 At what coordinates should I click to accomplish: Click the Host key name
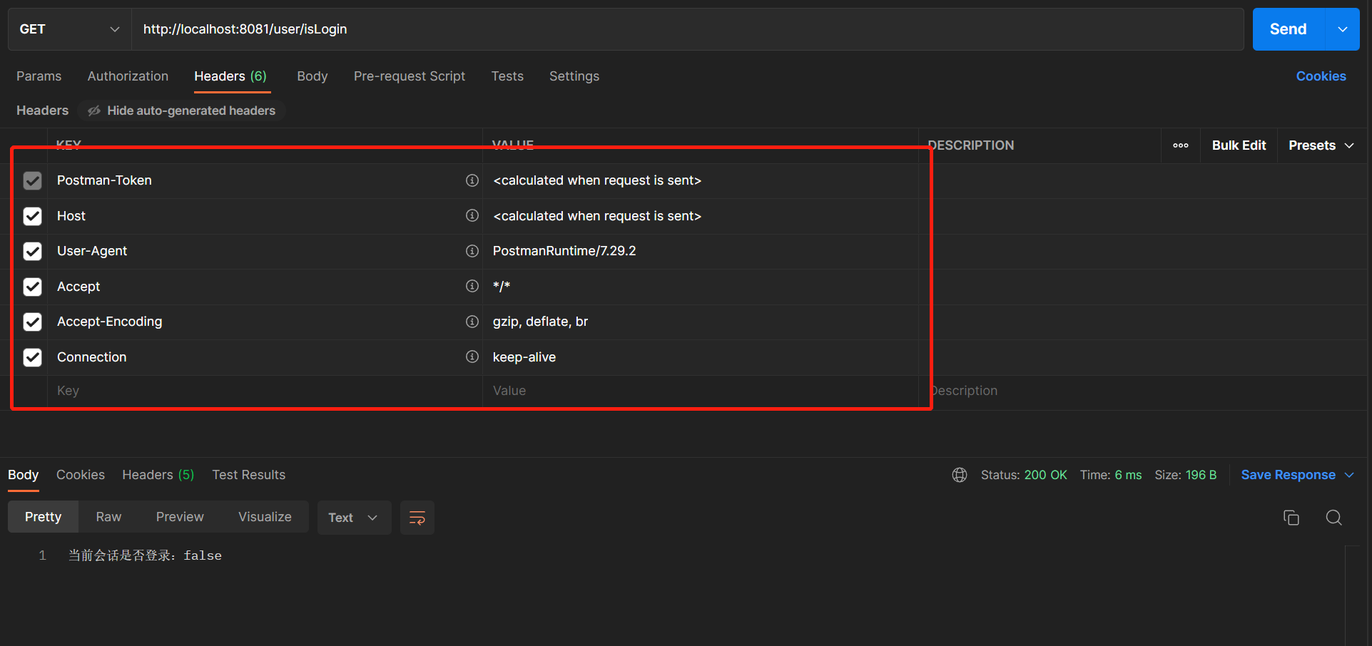71,216
